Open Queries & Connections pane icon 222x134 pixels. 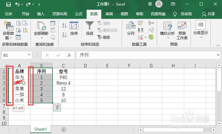53,23
